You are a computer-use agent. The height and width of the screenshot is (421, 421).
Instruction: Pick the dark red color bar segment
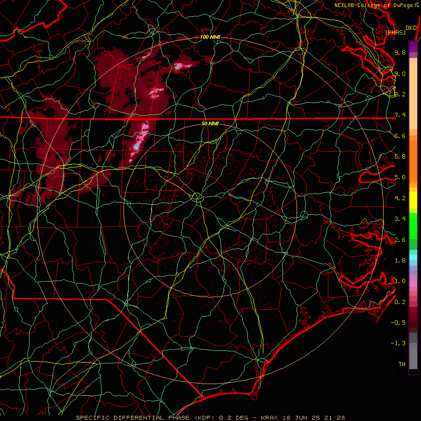pos(413,319)
